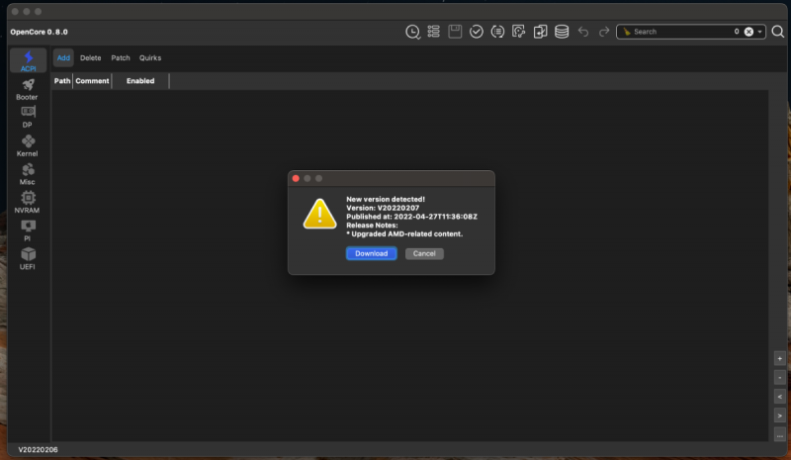Switch to the Patch tab
The width and height of the screenshot is (791, 460).
point(121,58)
